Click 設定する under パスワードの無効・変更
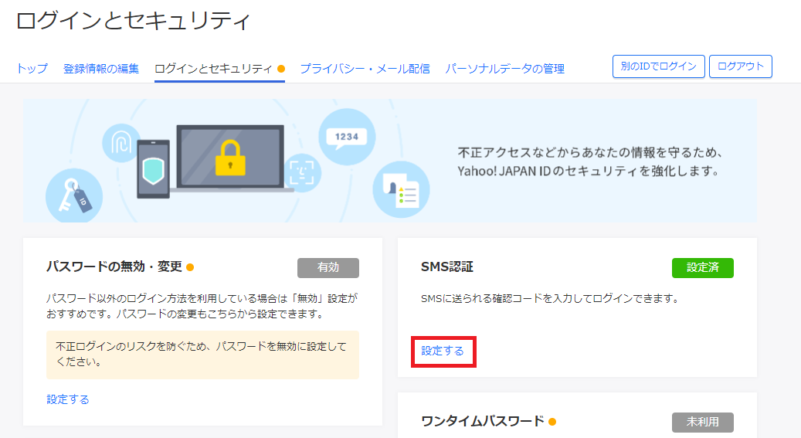The width and height of the screenshot is (801, 438). (x=68, y=399)
